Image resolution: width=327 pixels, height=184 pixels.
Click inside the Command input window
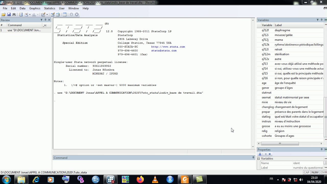point(154,165)
